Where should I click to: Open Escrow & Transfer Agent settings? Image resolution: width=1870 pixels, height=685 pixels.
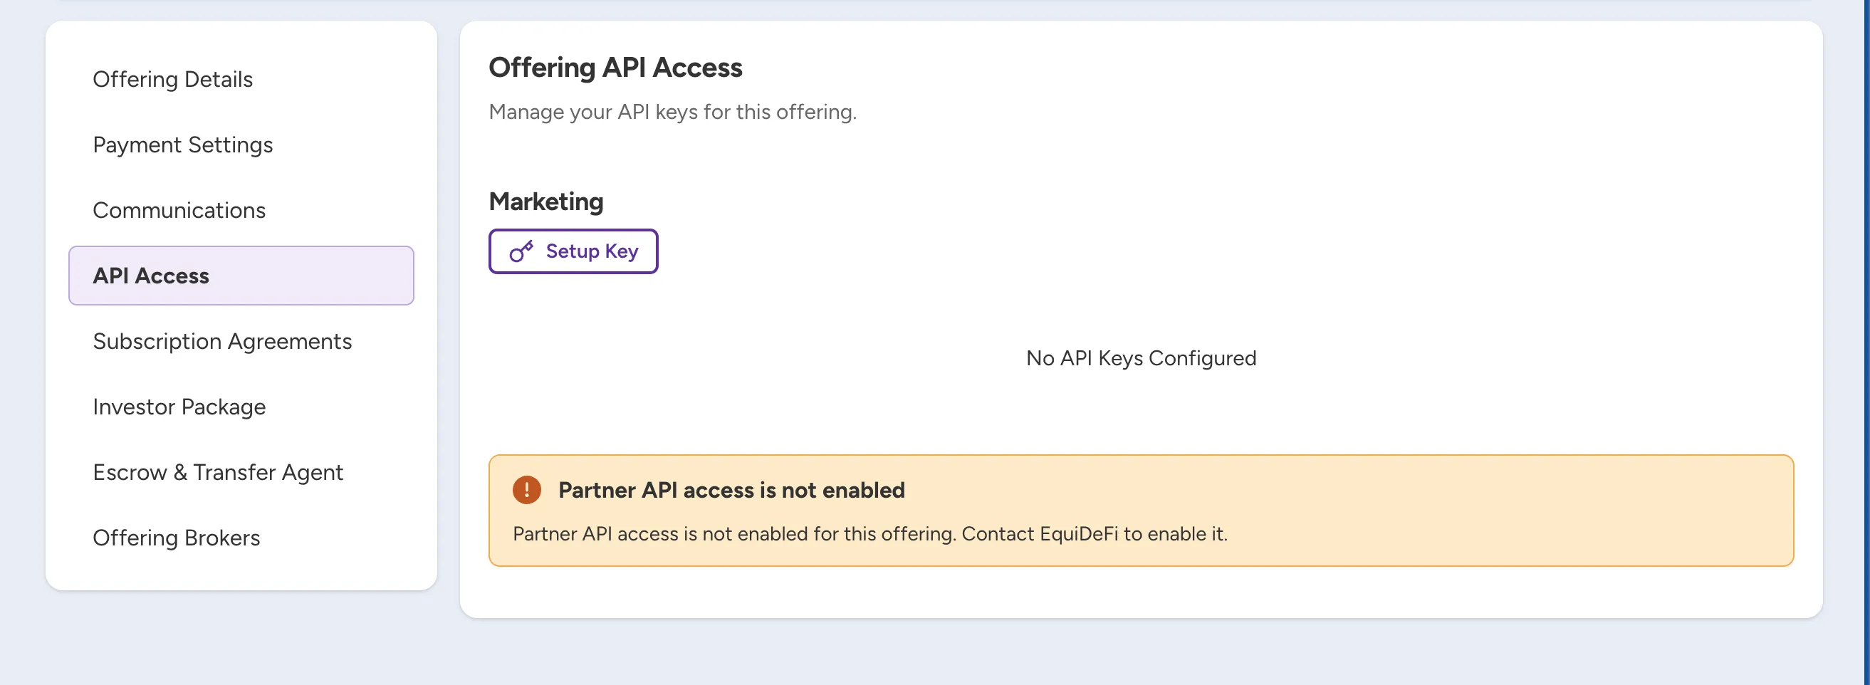pyautogui.click(x=218, y=472)
